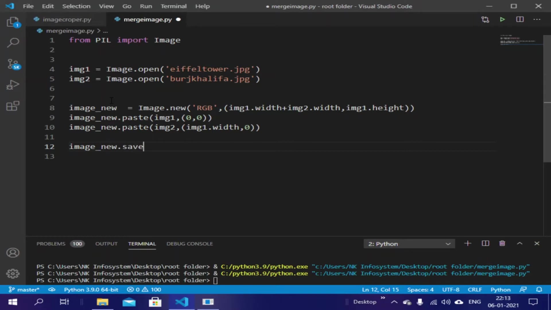Open the '2: Python' terminal dropdown

point(409,244)
